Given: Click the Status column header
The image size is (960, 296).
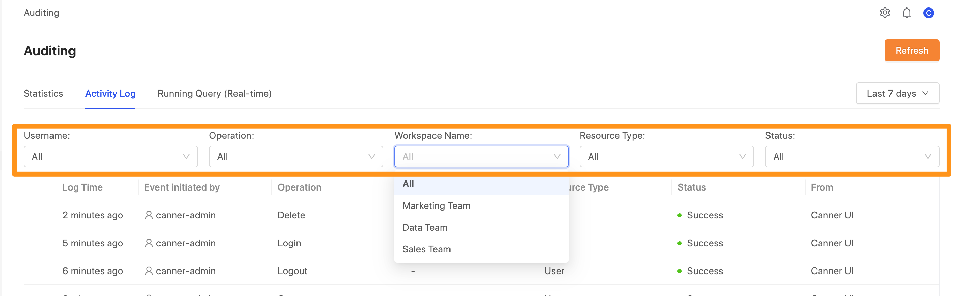Looking at the screenshot, I should [x=691, y=187].
